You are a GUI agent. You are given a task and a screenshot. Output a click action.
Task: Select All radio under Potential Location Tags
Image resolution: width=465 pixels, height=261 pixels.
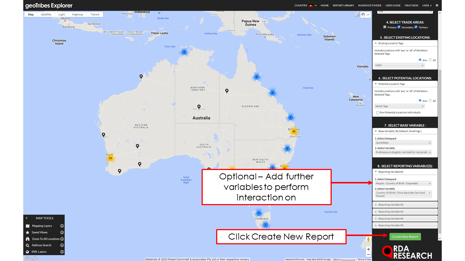tap(430, 100)
